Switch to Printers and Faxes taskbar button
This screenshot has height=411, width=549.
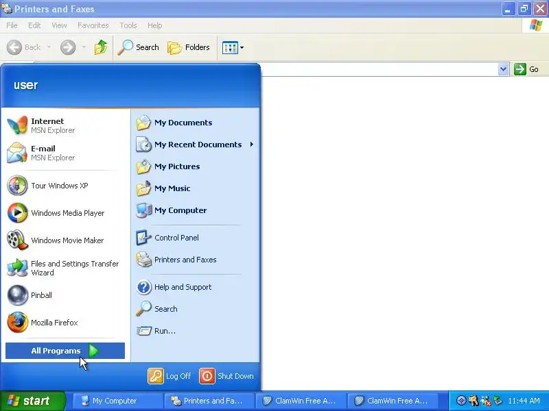pos(209,401)
